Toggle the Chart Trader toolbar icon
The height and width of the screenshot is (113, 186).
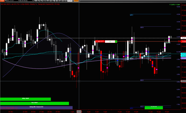(x=51, y=1)
